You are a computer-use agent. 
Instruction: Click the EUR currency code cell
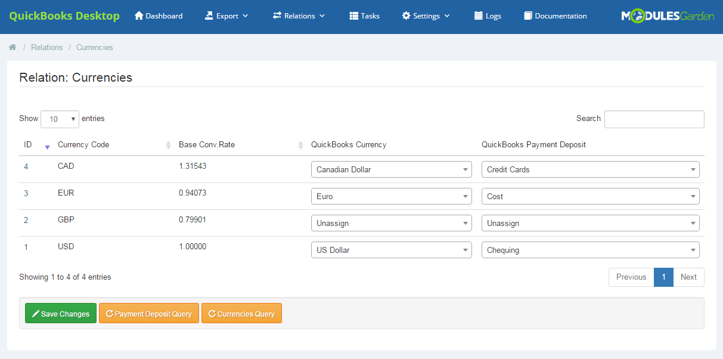pos(66,193)
